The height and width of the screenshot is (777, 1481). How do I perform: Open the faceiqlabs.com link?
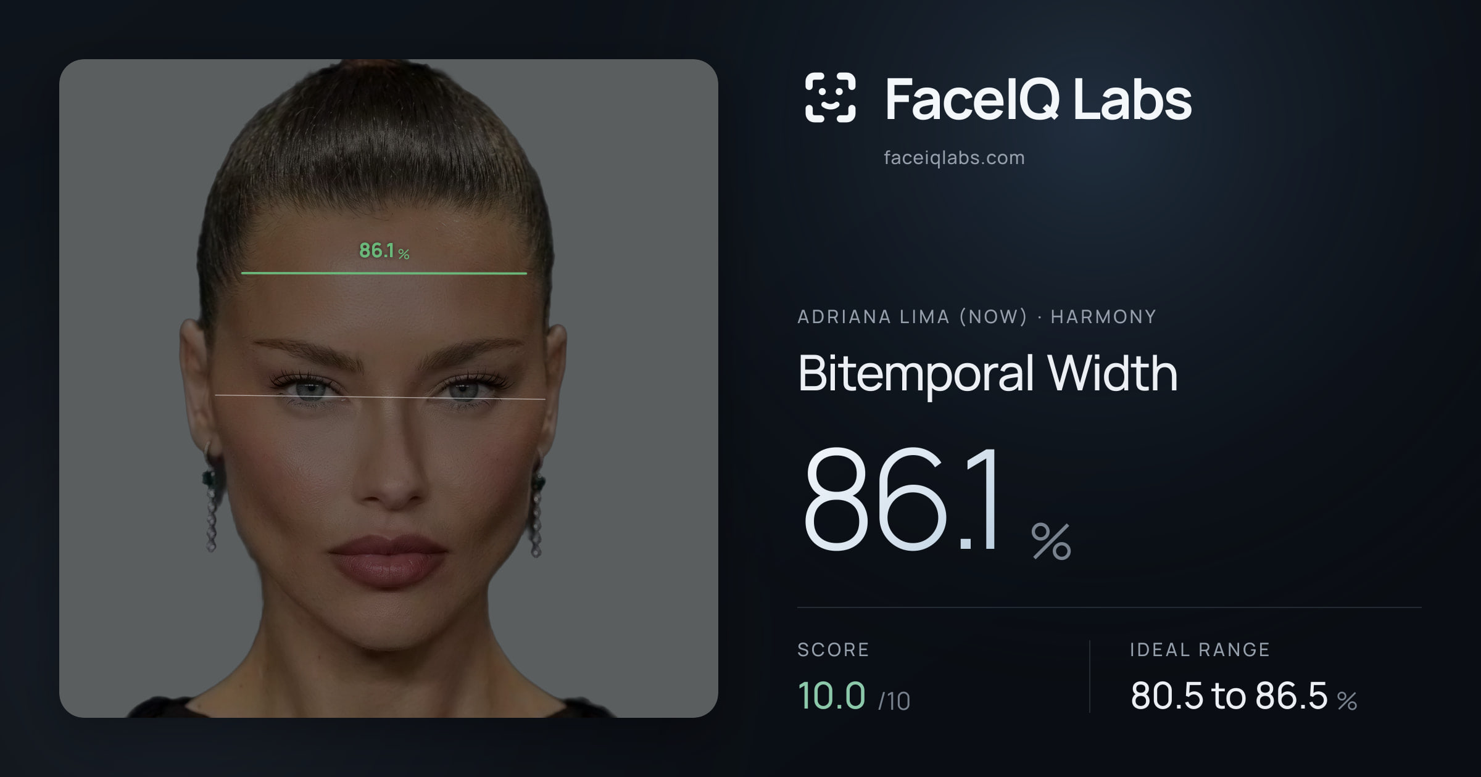[x=954, y=158]
